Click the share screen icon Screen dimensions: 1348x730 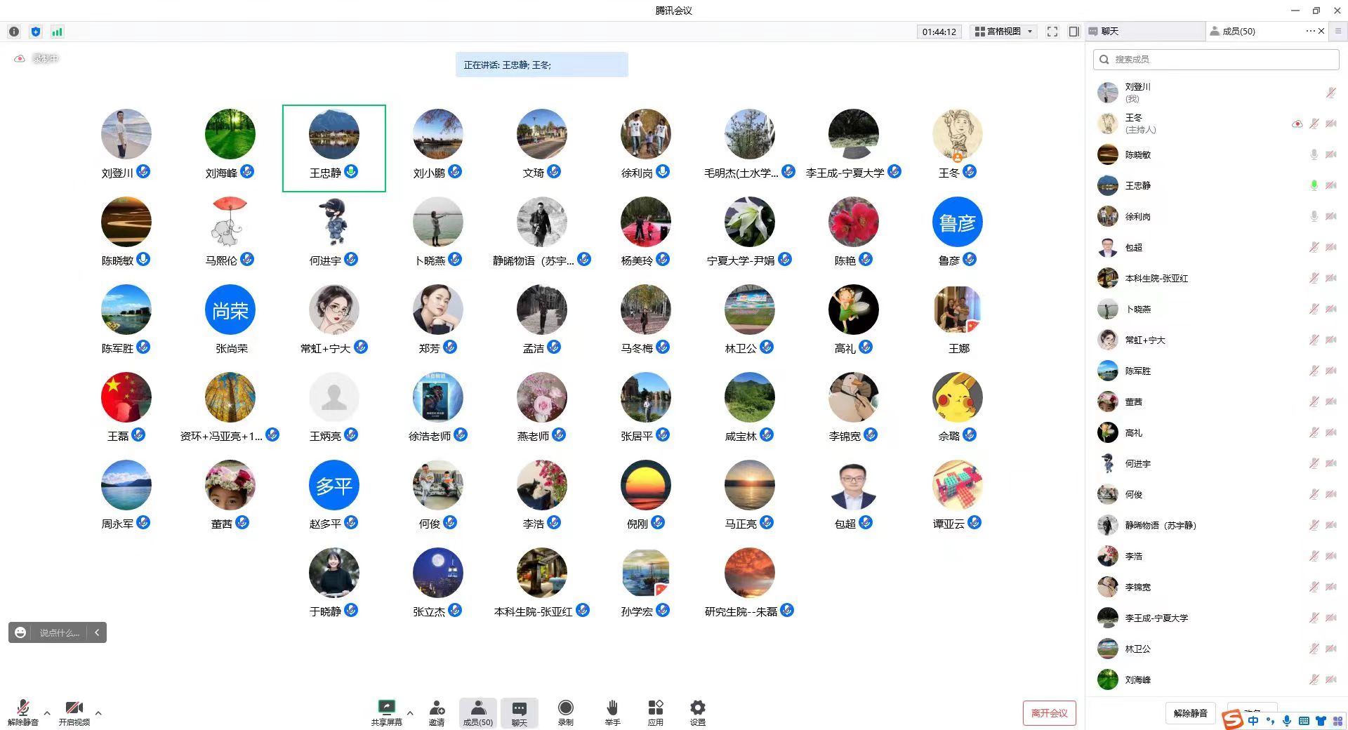(386, 708)
